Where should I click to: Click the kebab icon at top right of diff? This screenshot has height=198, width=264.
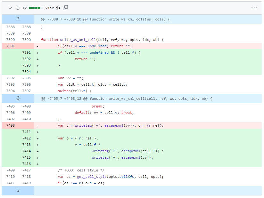[x=254, y=8]
